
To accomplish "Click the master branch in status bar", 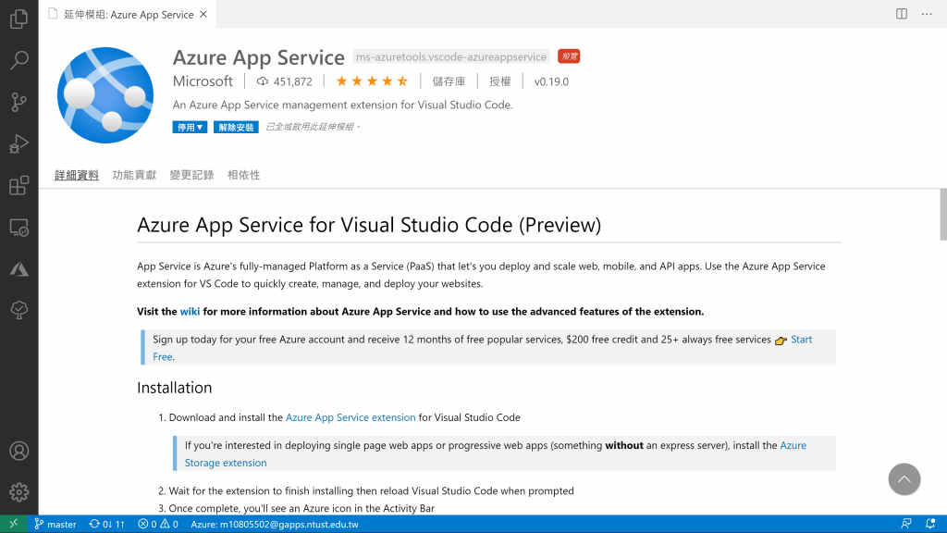I will (55, 524).
